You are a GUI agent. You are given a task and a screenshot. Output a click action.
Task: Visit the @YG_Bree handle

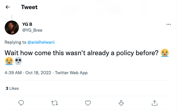coord(32,30)
